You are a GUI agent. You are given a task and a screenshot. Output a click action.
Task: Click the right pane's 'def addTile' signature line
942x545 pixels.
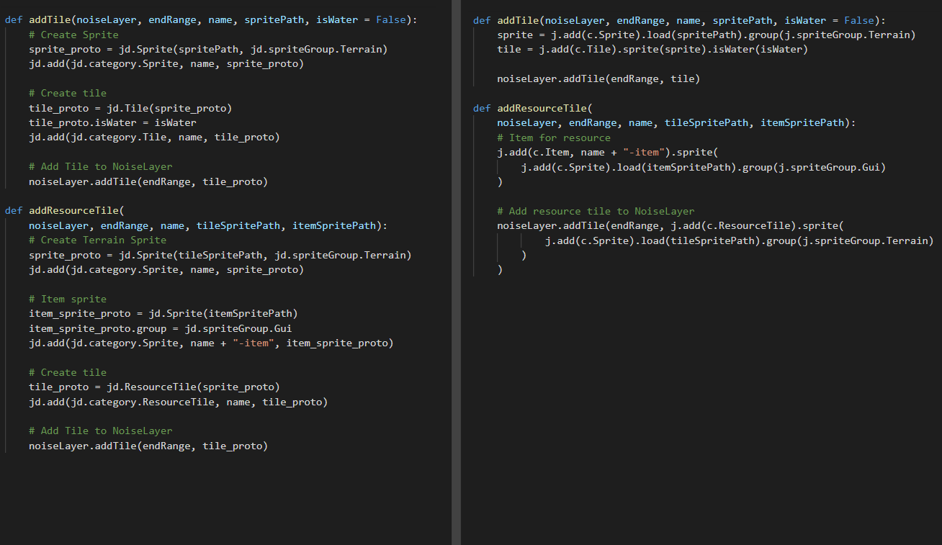(x=679, y=20)
